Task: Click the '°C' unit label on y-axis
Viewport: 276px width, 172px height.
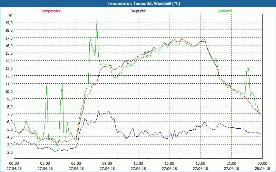Action: pos(11,16)
